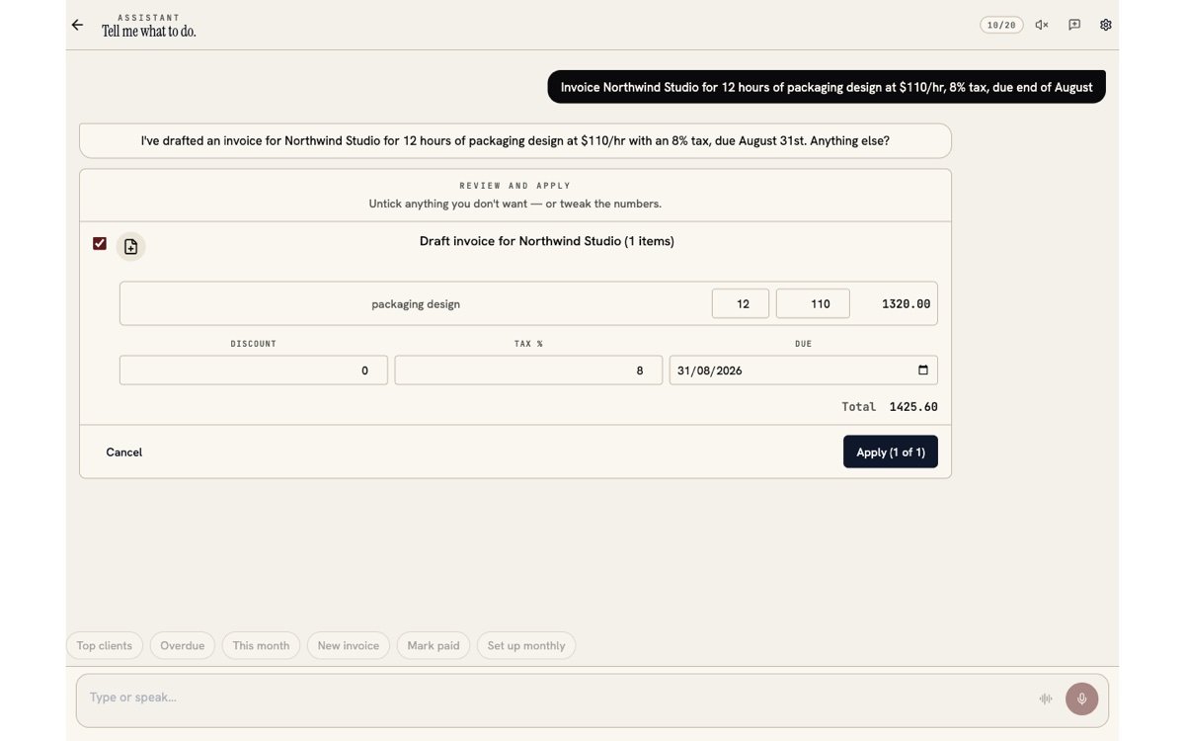
Task: Click the Discount field showing 0
Action: (x=254, y=370)
